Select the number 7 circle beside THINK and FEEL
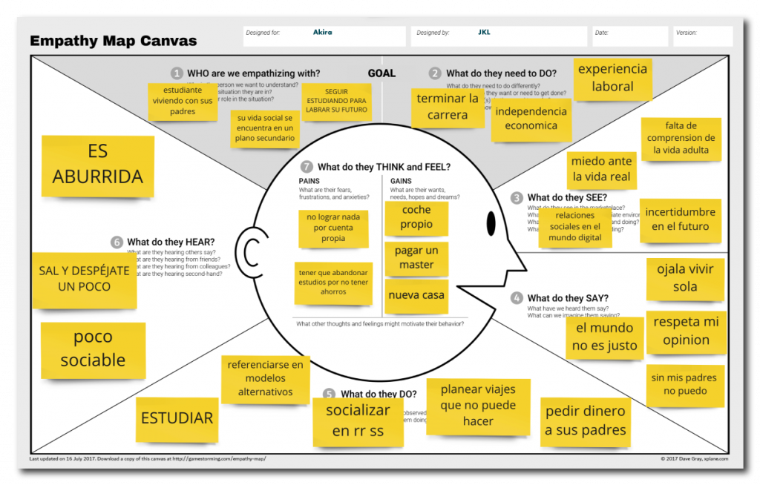Viewport: 760px width, 485px height. (x=307, y=167)
